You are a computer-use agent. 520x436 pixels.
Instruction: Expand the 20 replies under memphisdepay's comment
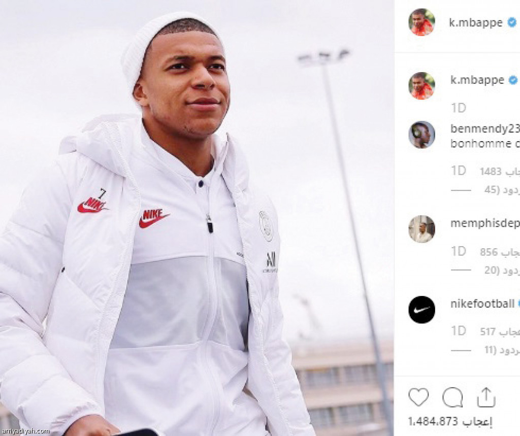pyautogui.click(x=500, y=270)
